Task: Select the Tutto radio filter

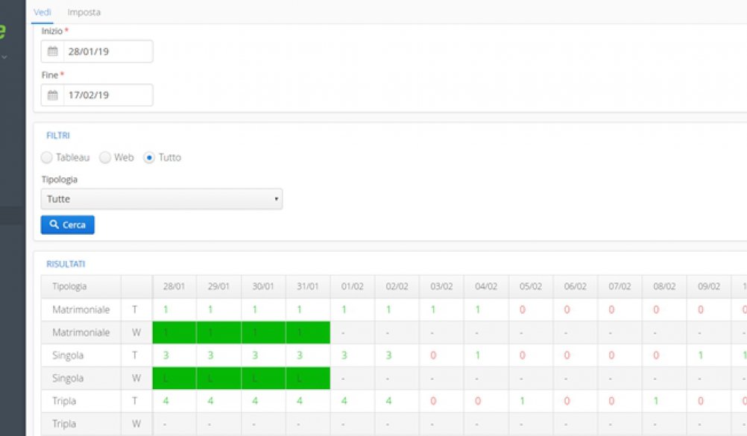Action: (x=149, y=158)
